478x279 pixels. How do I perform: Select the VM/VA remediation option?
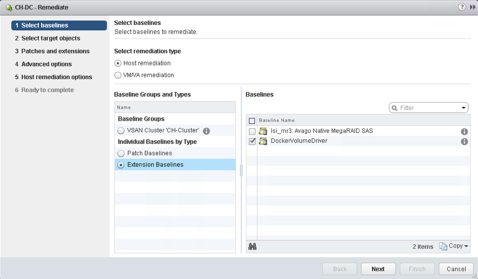118,75
